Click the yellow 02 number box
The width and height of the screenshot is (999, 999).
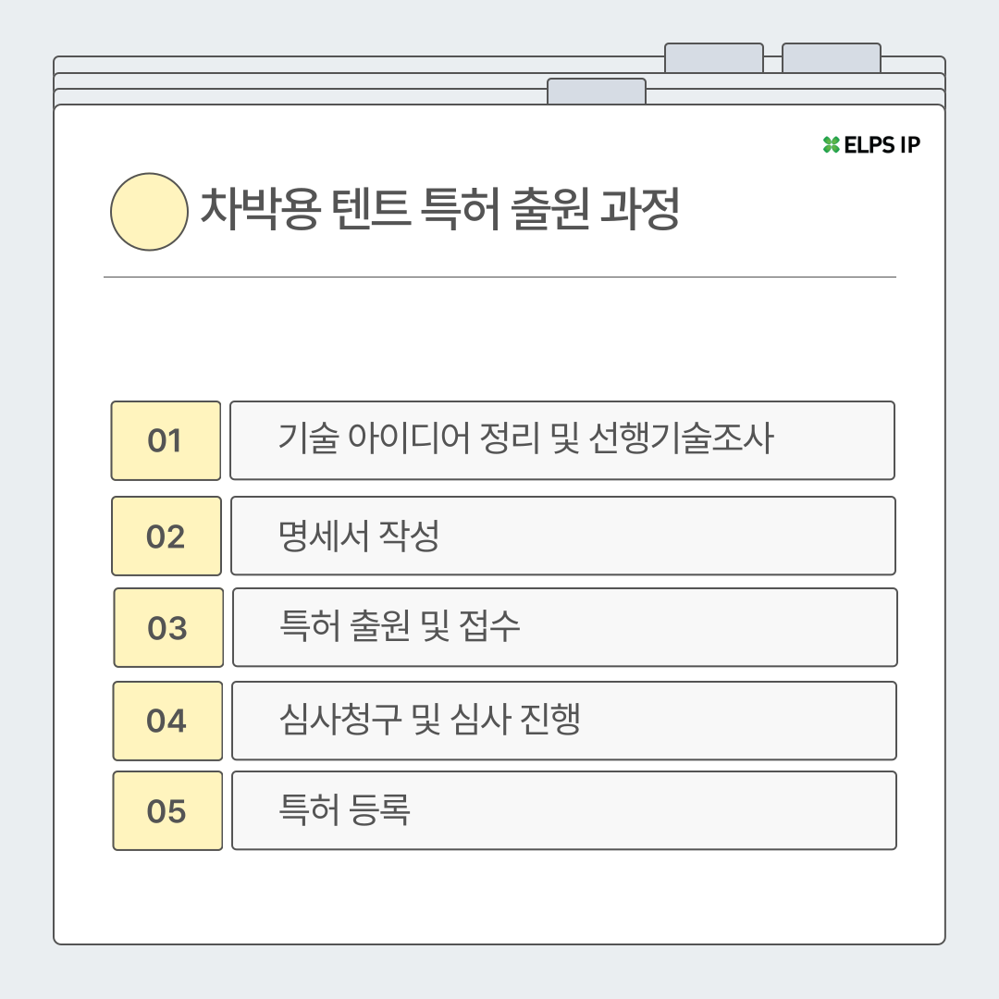166,536
